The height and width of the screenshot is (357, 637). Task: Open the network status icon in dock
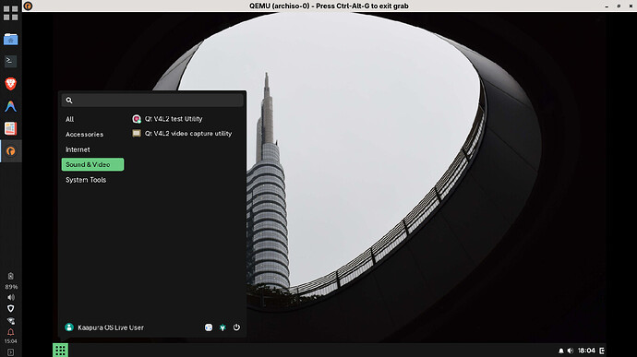point(10,320)
